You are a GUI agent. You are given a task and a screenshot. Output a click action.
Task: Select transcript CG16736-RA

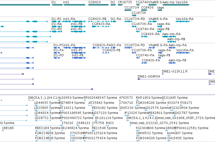click(134, 27)
